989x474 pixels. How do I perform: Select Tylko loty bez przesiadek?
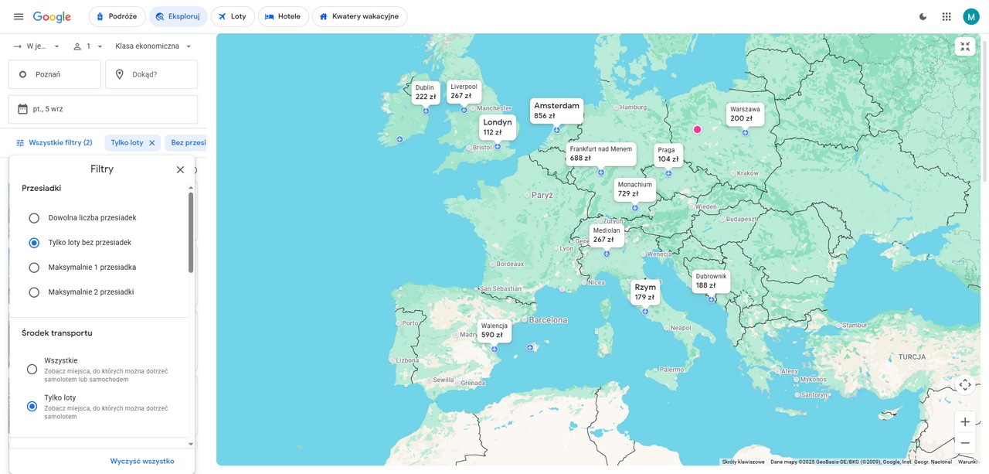pos(34,243)
